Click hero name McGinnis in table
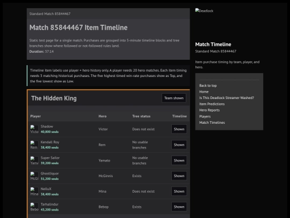Screen dimensions: 290x218 pos(106,176)
